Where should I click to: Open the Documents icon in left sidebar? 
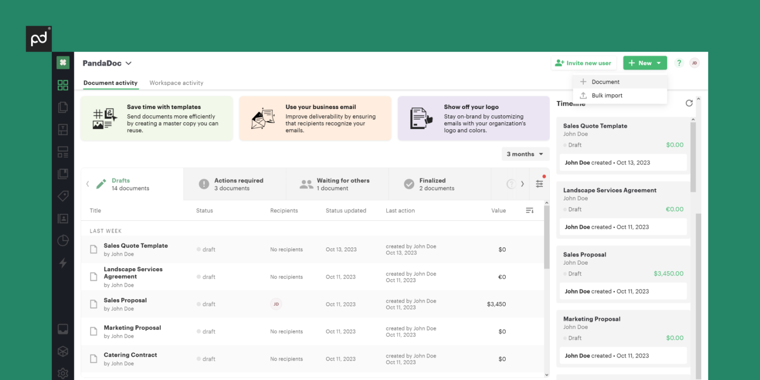(63, 107)
